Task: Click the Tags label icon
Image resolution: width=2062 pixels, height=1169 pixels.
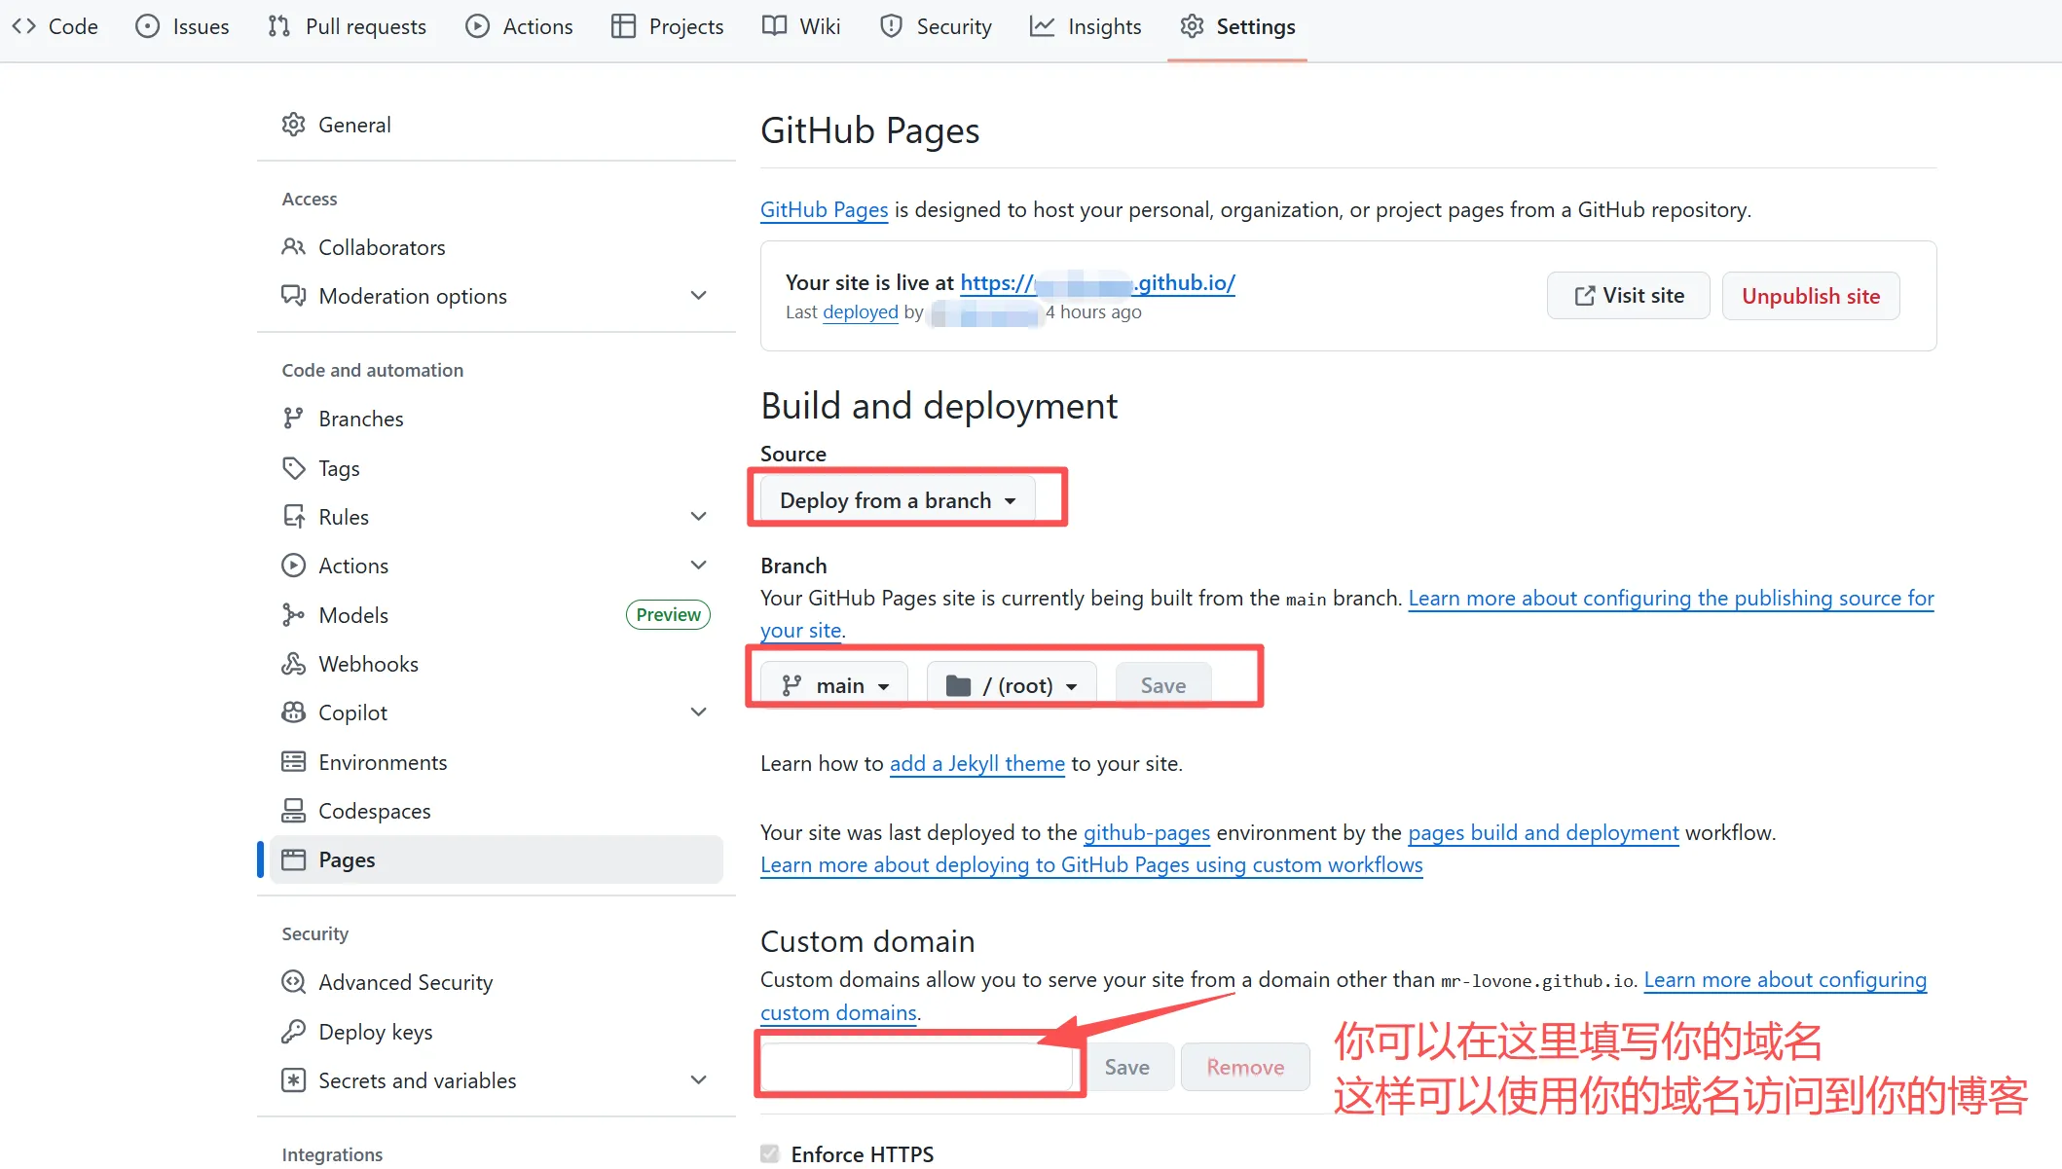Action: tap(293, 468)
